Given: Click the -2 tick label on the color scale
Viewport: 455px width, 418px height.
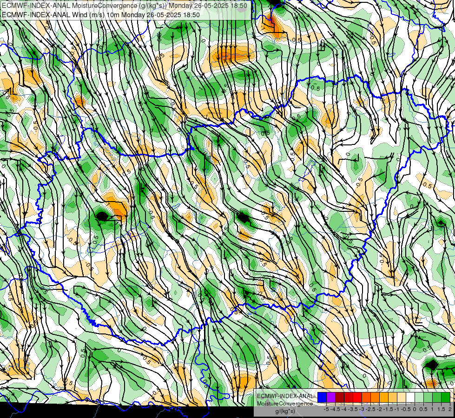Looking at the screenshot, I should pos(380,409).
